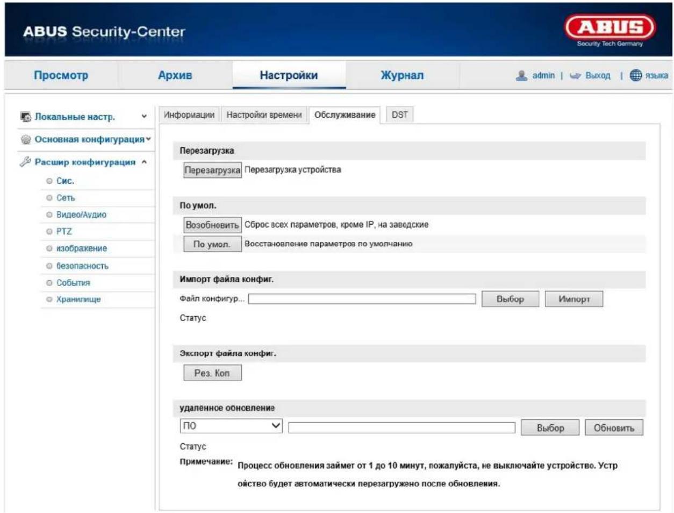The height and width of the screenshot is (513, 674).
Task: Click the Возобновить button
Action: tap(212, 225)
